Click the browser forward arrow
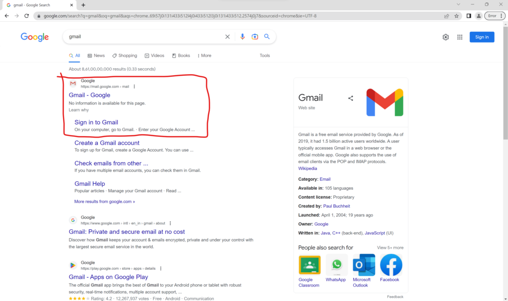508x301 pixels. 16,16
